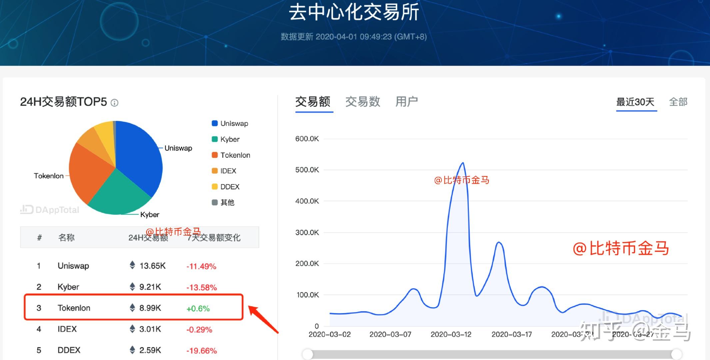Screen dimensions: 710x360
Task: Toggle the Uniswap legend color box
Action: pos(215,123)
